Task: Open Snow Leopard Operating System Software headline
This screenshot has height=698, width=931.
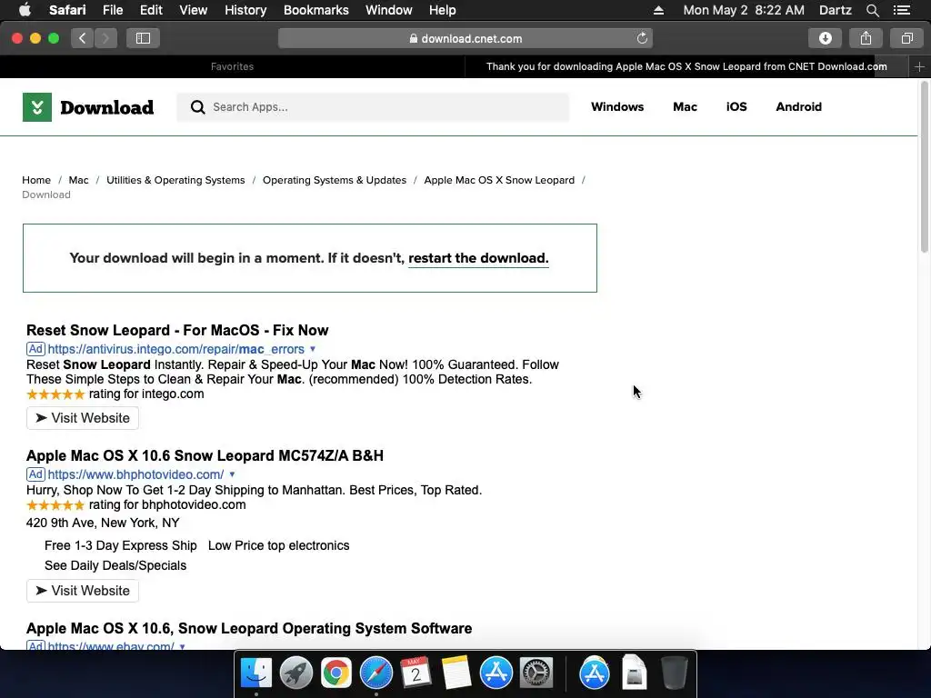Action: 249,628
